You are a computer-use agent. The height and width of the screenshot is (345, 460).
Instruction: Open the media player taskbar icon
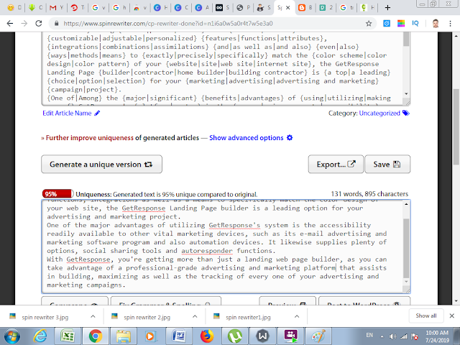tap(151, 336)
